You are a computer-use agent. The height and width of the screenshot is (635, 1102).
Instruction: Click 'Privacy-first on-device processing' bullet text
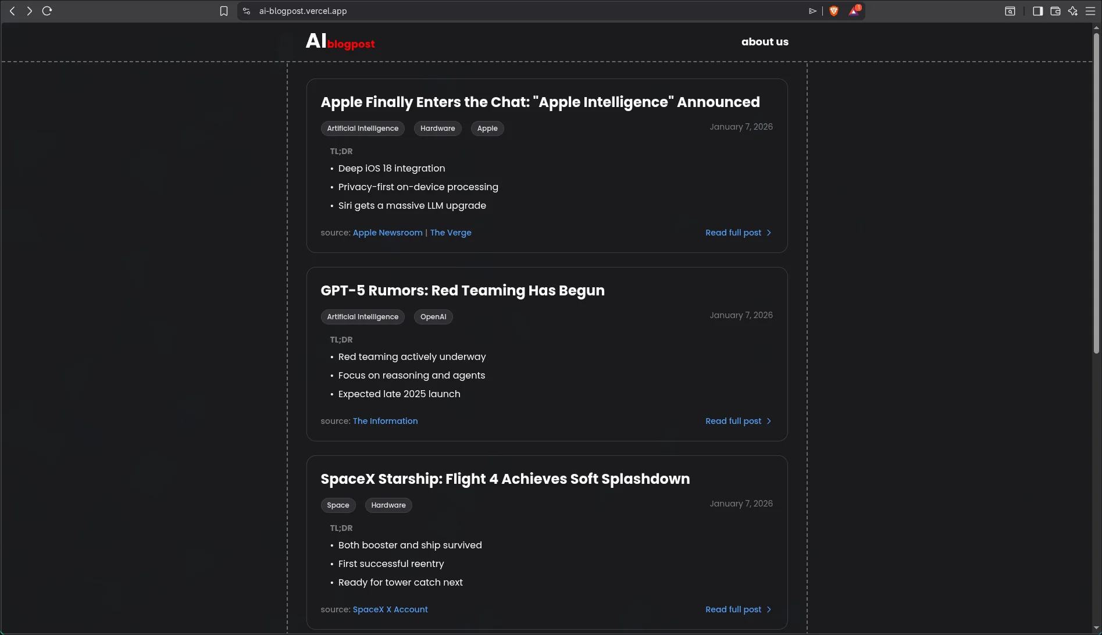pyautogui.click(x=418, y=187)
